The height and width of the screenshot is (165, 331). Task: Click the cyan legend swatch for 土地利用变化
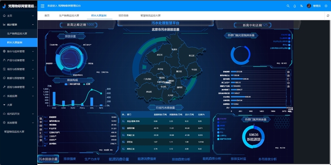(x=289, y=48)
